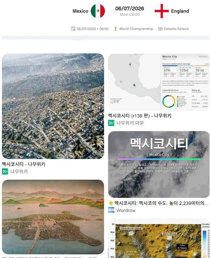211x258 pixels.
Task: Open the Mexico City economic rankings infographic
Action: (159, 82)
